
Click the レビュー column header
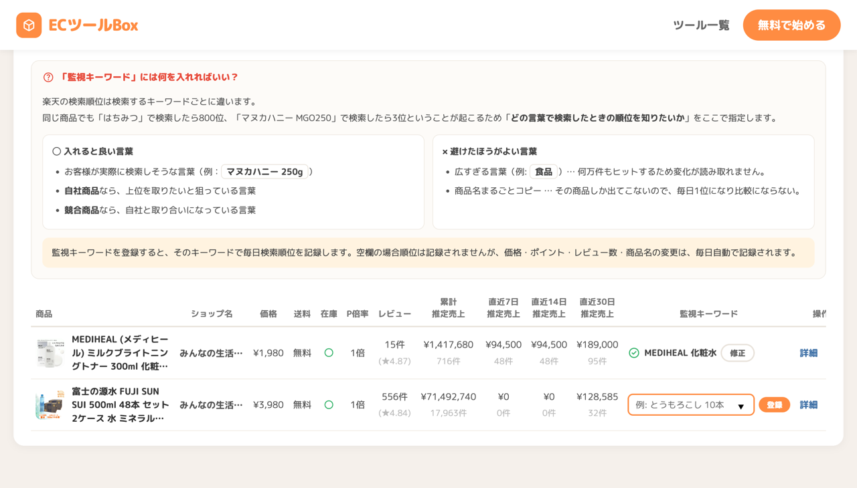pyautogui.click(x=394, y=314)
